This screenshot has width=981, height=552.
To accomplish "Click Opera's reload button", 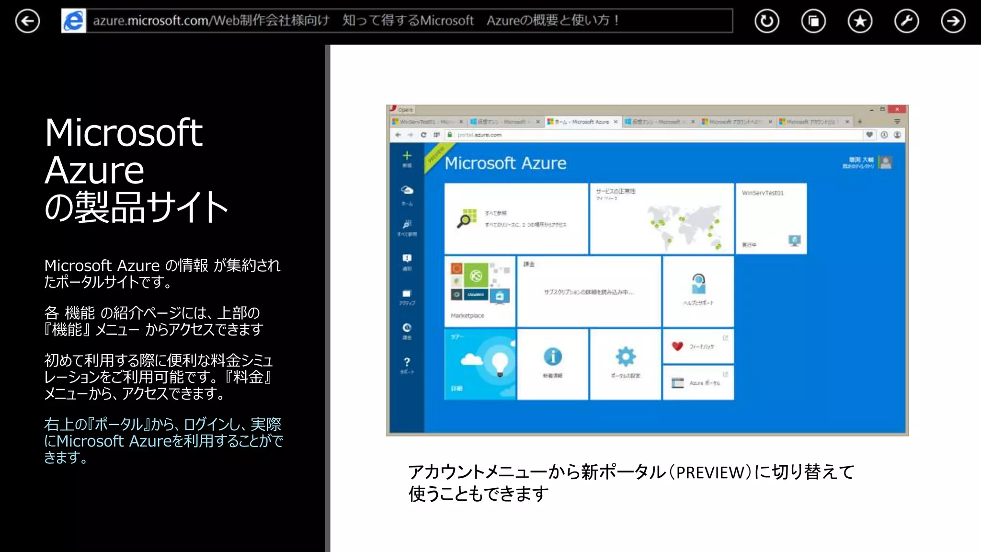I will (x=423, y=135).
